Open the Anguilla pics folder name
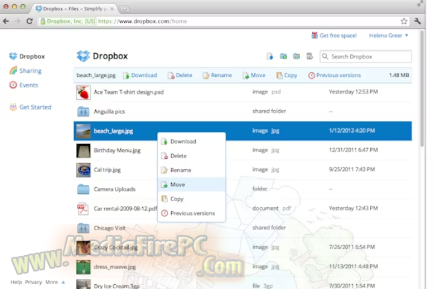Viewport: 434px width, 289px height. coord(109,111)
